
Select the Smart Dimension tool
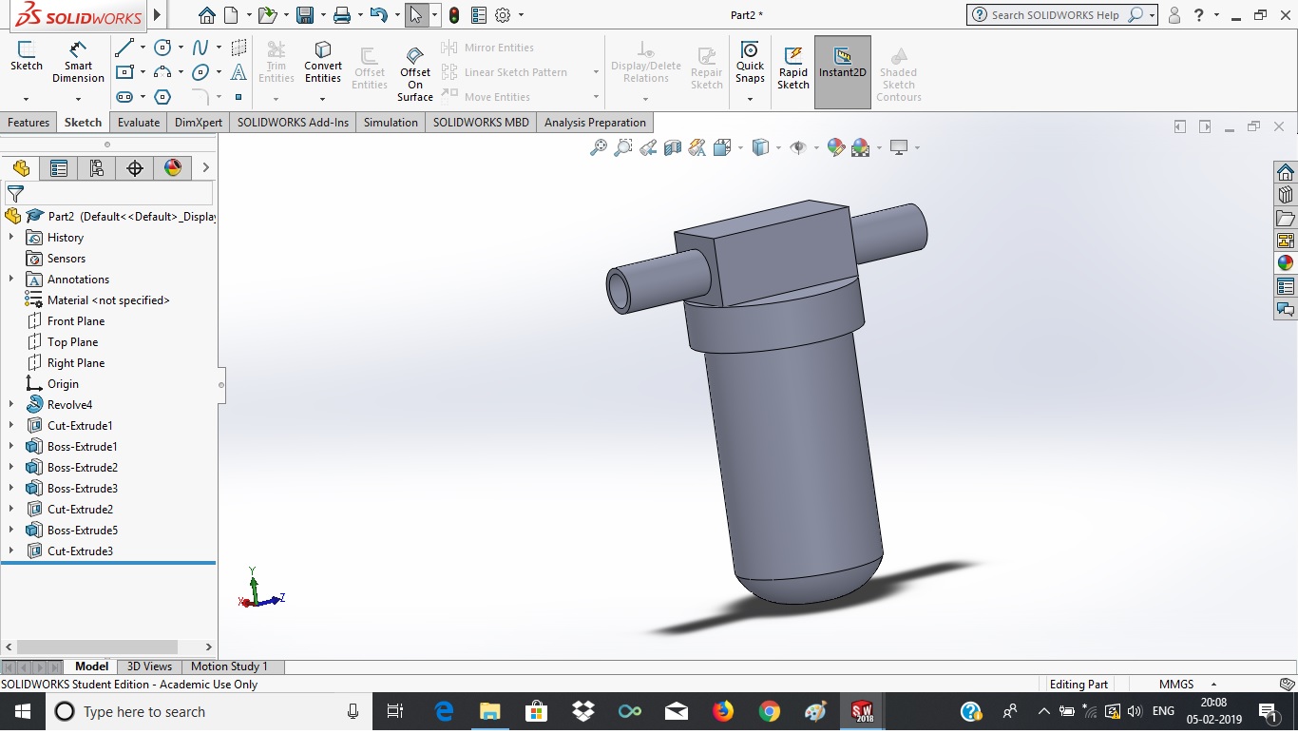coord(78,61)
